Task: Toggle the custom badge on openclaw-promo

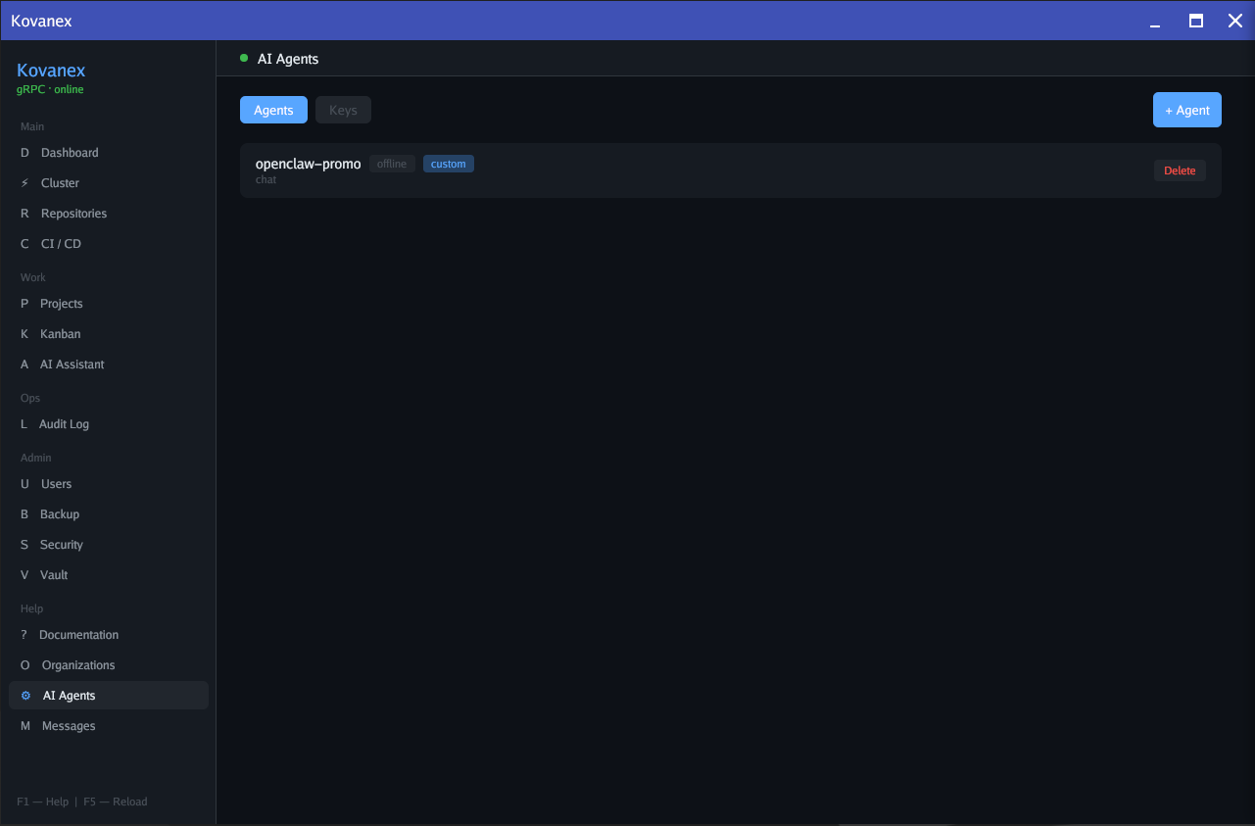Action: (448, 164)
